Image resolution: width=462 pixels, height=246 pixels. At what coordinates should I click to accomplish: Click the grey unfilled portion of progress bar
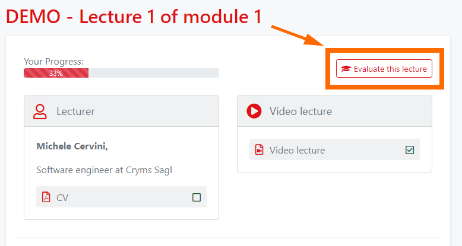tap(153, 73)
